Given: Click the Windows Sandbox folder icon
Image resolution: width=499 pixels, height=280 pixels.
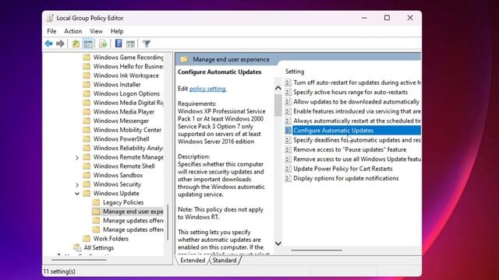Looking at the screenshot, I should click(x=87, y=175).
